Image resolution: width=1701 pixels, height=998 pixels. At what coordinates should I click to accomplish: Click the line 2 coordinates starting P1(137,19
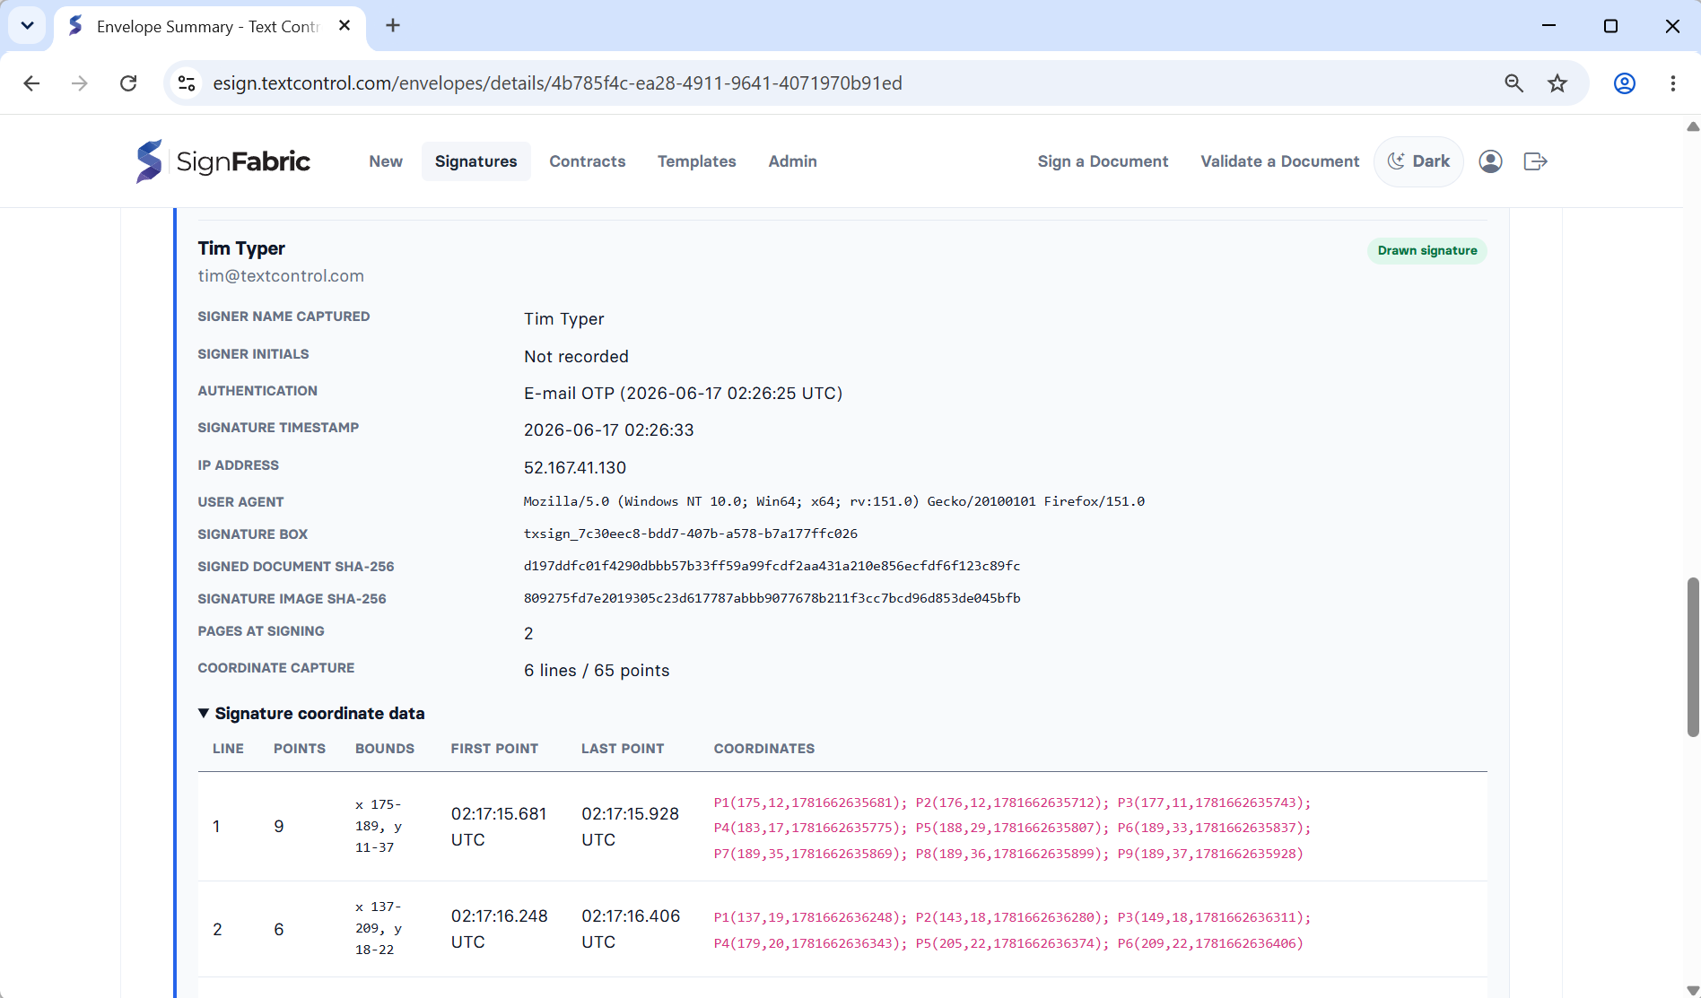pyautogui.click(x=1012, y=930)
